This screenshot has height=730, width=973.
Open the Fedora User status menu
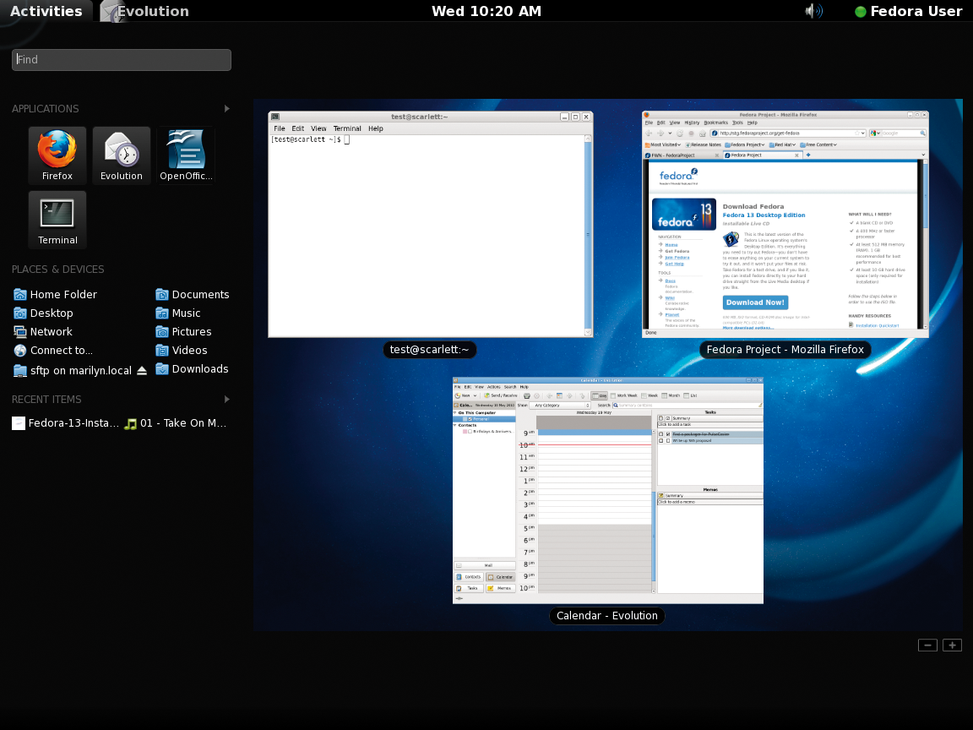coord(909,11)
